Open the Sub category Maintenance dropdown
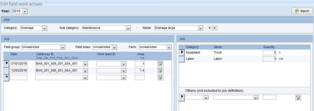Viewport: 314px width, 111px height. 128,28
